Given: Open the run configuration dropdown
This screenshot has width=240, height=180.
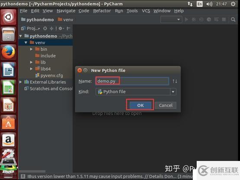Looking at the screenshot, I should tap(171, 19).
